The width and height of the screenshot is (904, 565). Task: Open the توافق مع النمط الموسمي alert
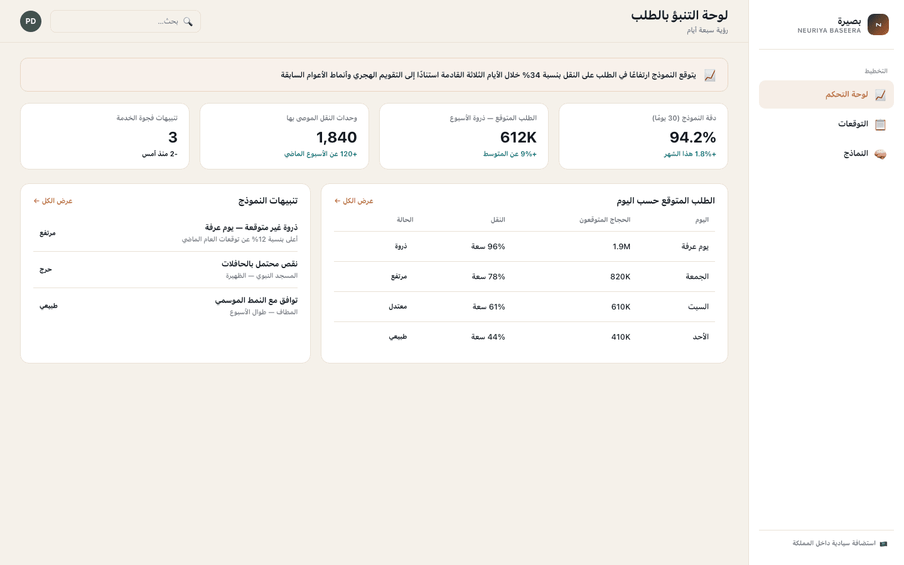pos(166,306)
